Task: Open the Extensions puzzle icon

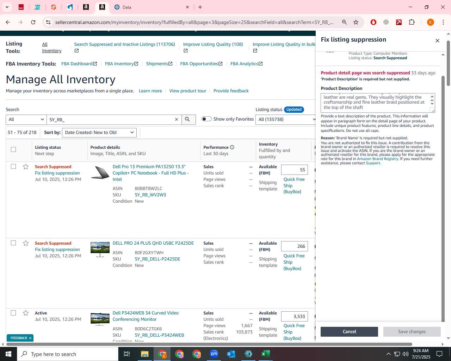Action: pyautogui.click(x=412, y=22)
